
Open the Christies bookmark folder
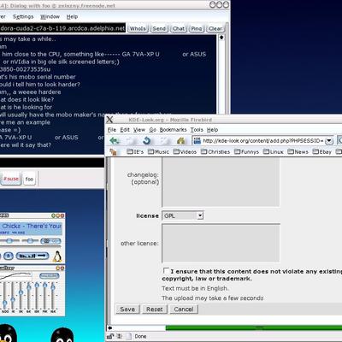(215, 152)
